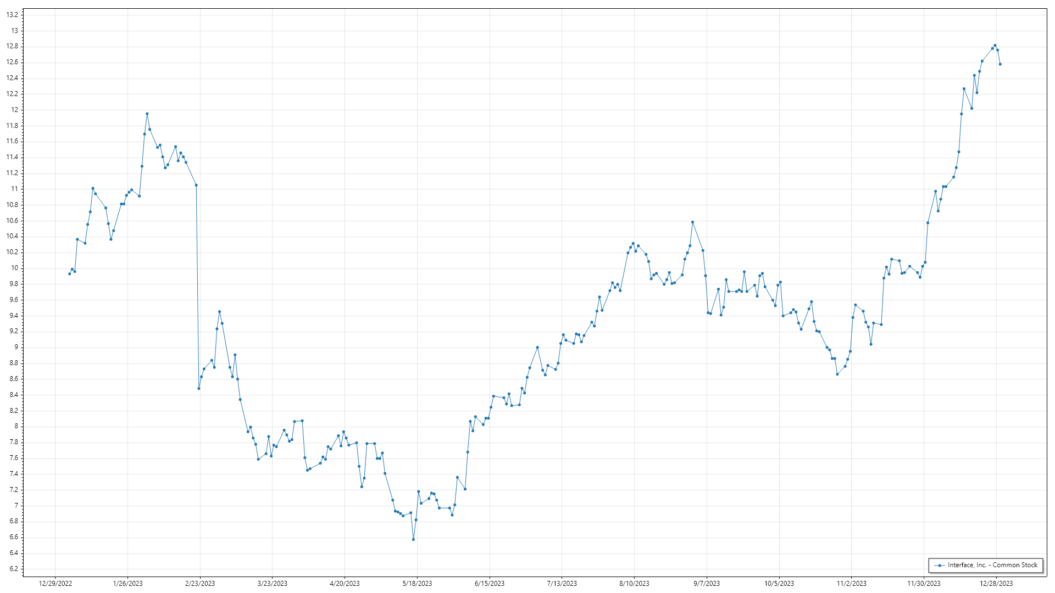Select the 8/10/2023 x-axis label
The height and width of the screenshot is (593, 1055).
point(634,583)
